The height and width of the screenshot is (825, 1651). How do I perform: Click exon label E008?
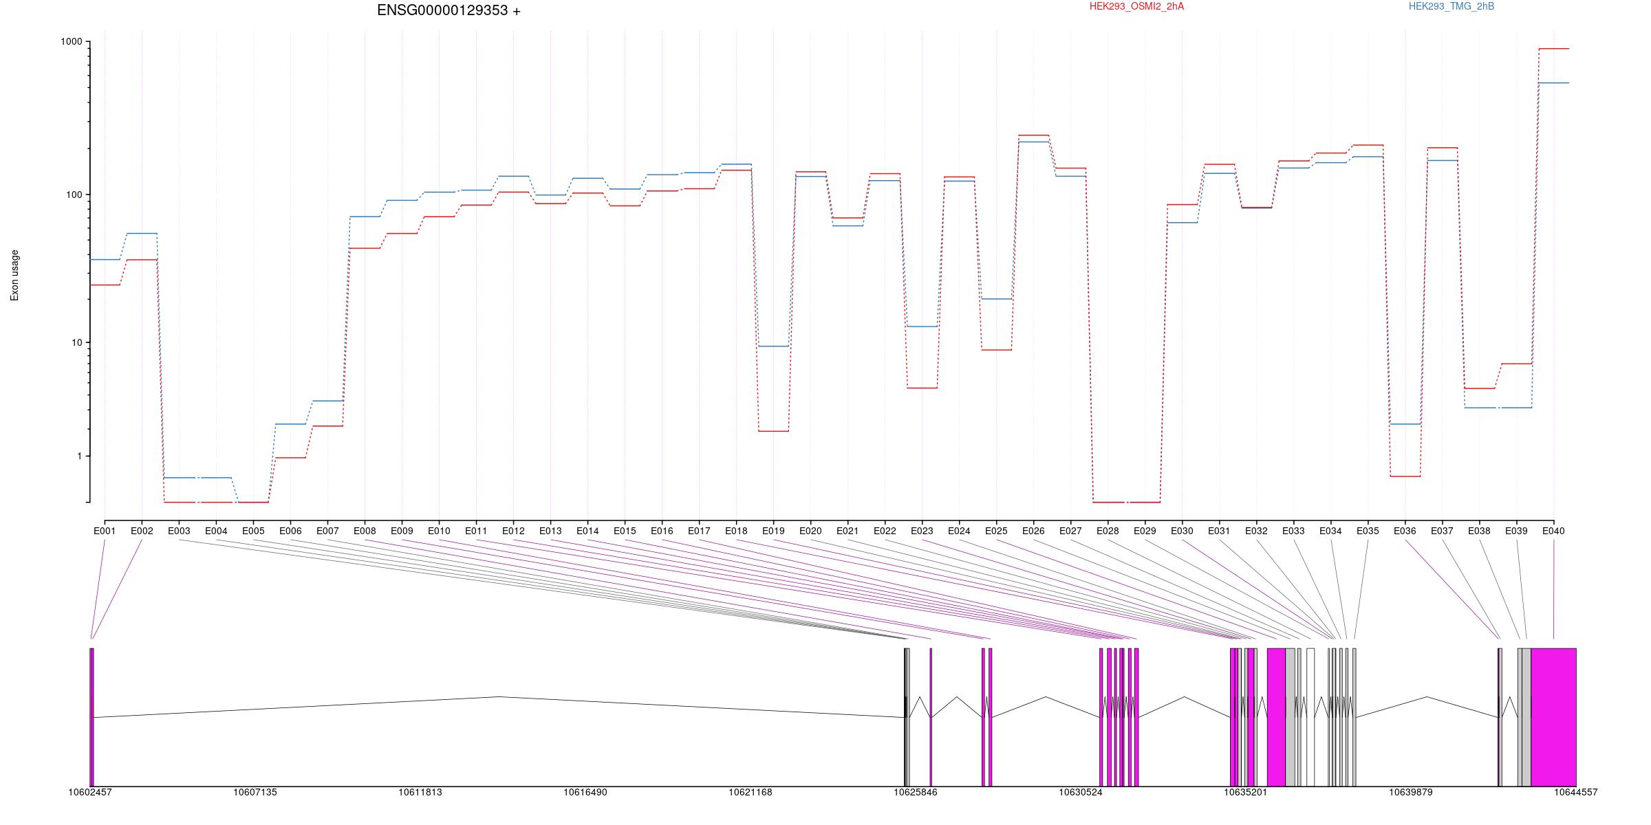point(365,531)
